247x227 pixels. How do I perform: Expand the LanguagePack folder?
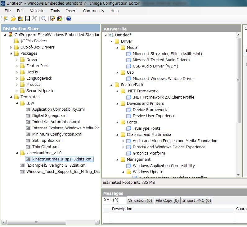tap(17, 78)
